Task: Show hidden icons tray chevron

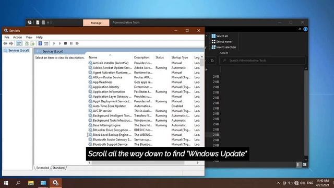Action: [x=278, y=183]
